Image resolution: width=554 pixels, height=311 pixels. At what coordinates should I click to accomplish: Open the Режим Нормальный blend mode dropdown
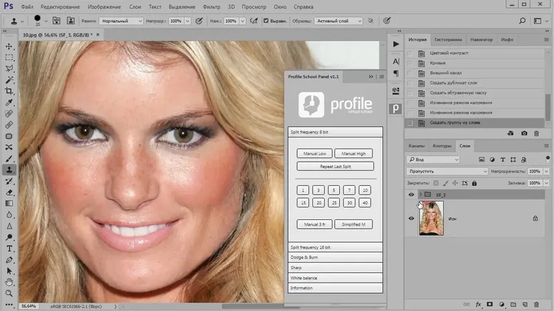(120, 21)
